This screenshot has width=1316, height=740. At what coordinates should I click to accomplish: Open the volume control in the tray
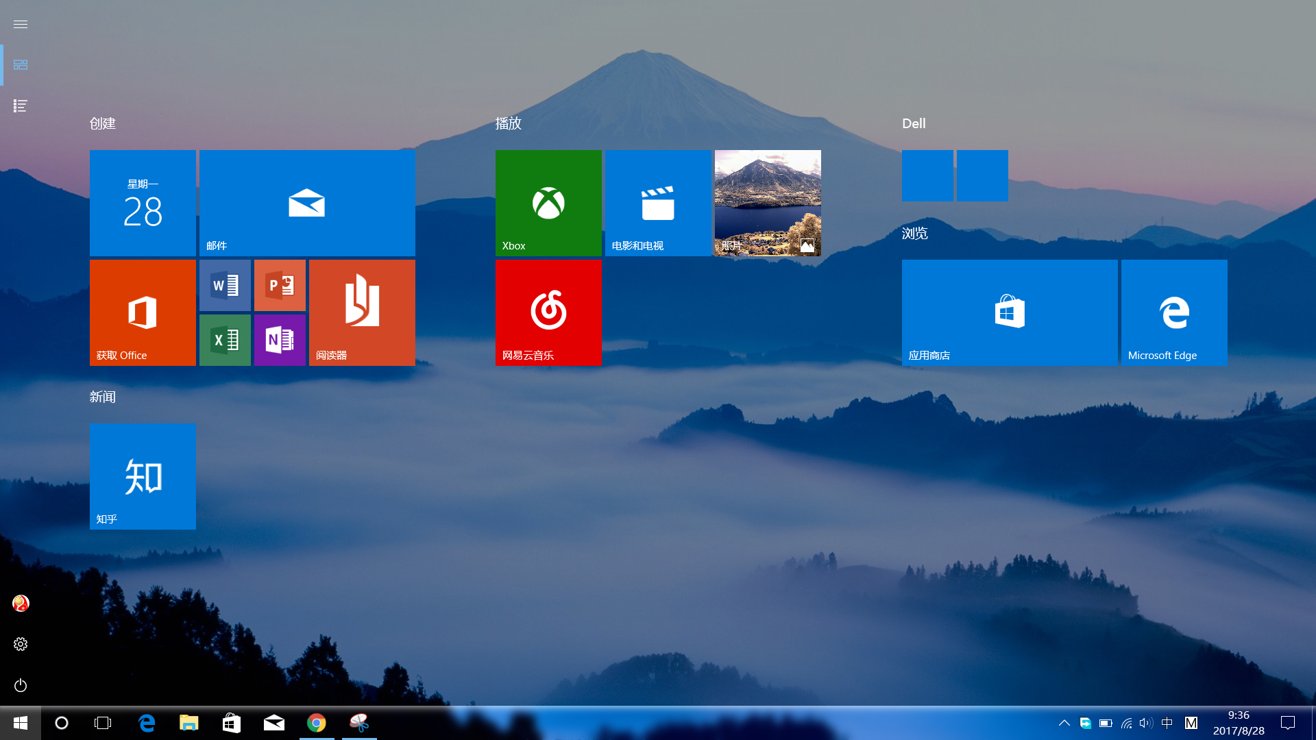[1146, 723]
